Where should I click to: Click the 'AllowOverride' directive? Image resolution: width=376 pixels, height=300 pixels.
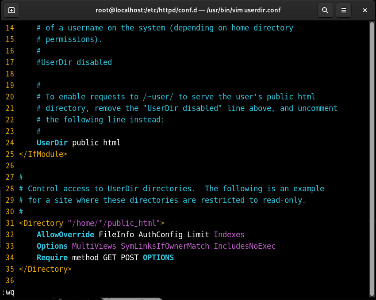tap(65, 235)
